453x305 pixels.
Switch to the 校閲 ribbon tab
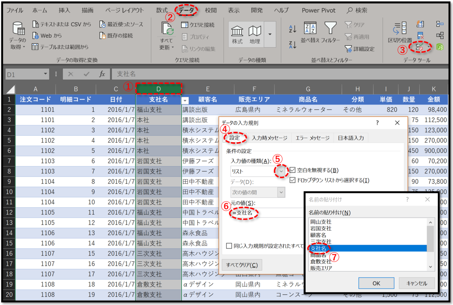[x=211, y=10]
